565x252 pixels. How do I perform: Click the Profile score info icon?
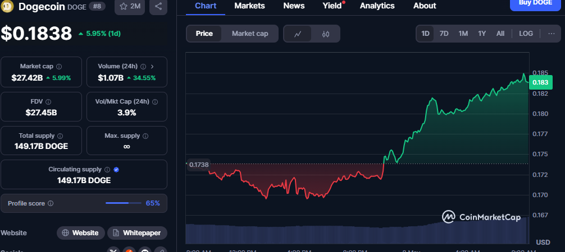coord(51,203)
